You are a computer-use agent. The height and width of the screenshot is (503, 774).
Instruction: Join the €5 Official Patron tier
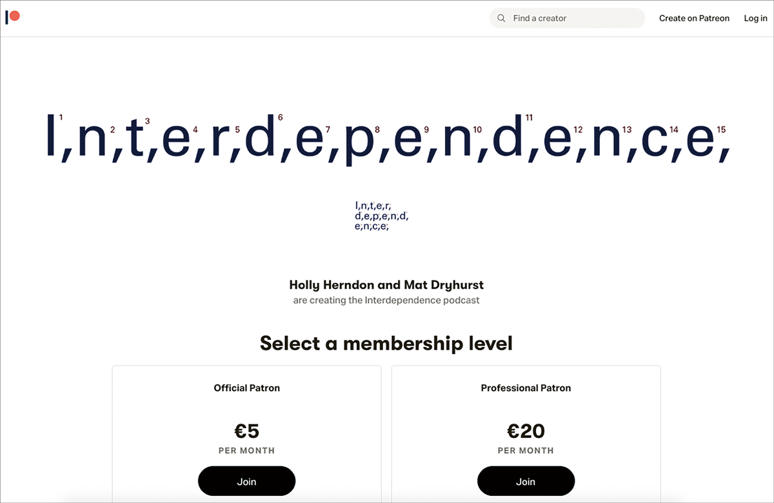coord(246,481)
